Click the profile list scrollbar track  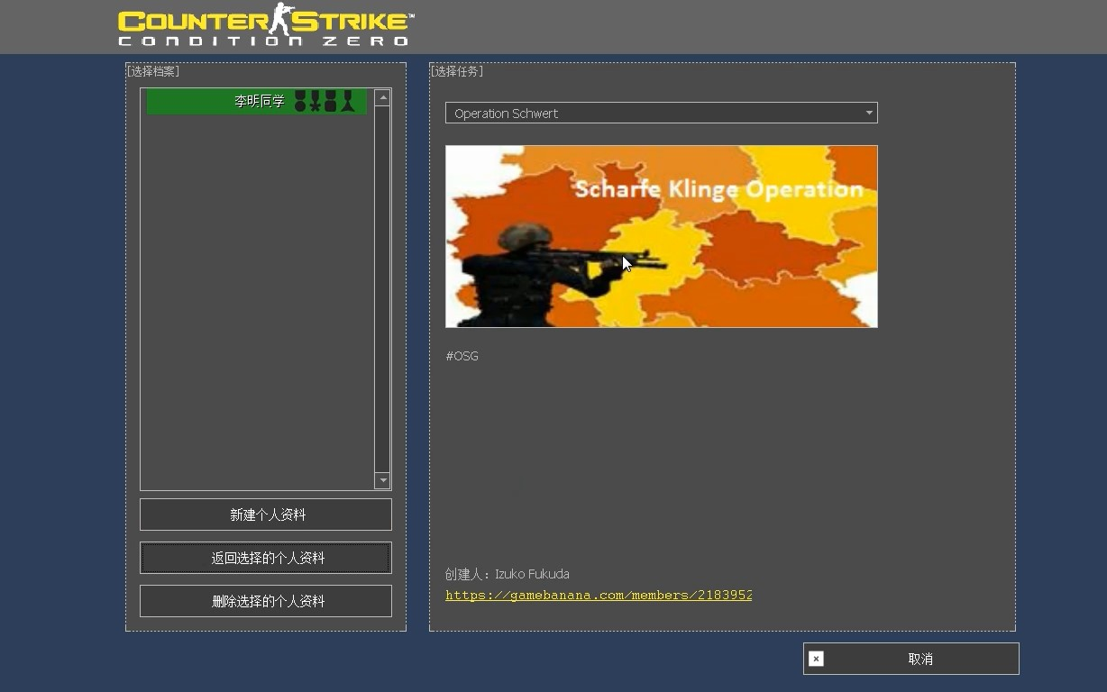382,288
